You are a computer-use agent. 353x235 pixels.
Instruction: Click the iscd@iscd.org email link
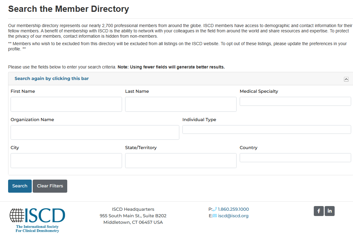[x=233, y=216]
